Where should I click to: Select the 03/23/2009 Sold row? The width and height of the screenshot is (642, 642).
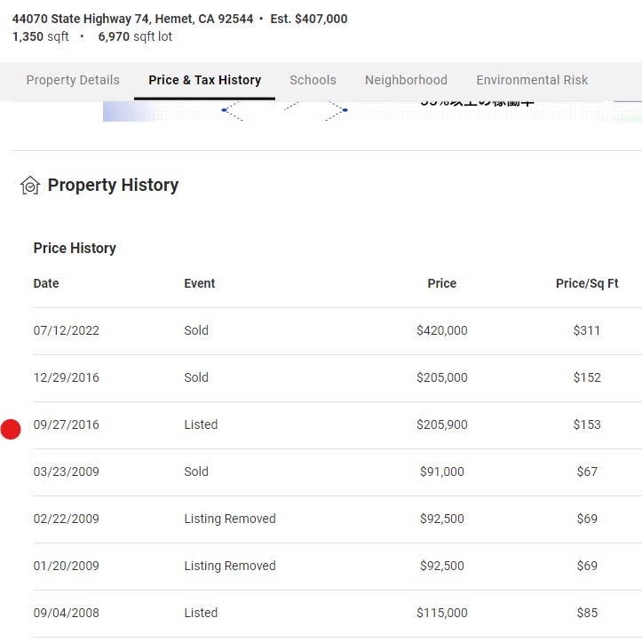pos(337,472)
